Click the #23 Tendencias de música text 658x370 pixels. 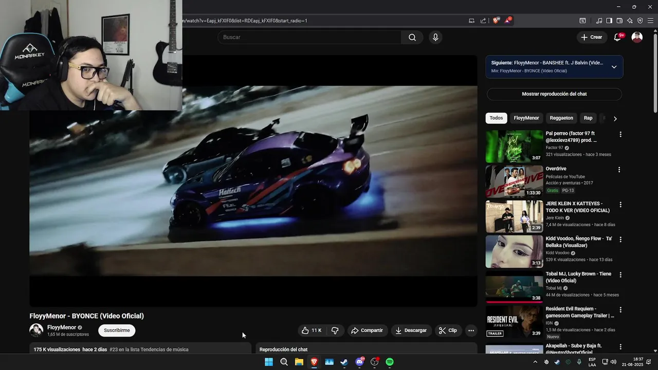[149, 349]
